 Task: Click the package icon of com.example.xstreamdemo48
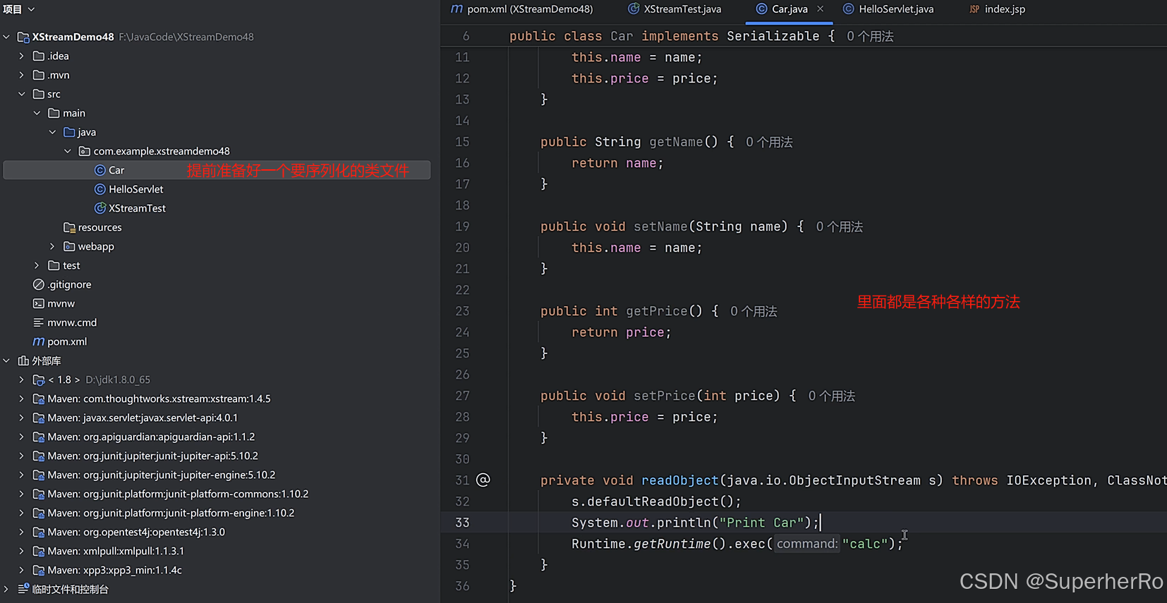point(85,151)
